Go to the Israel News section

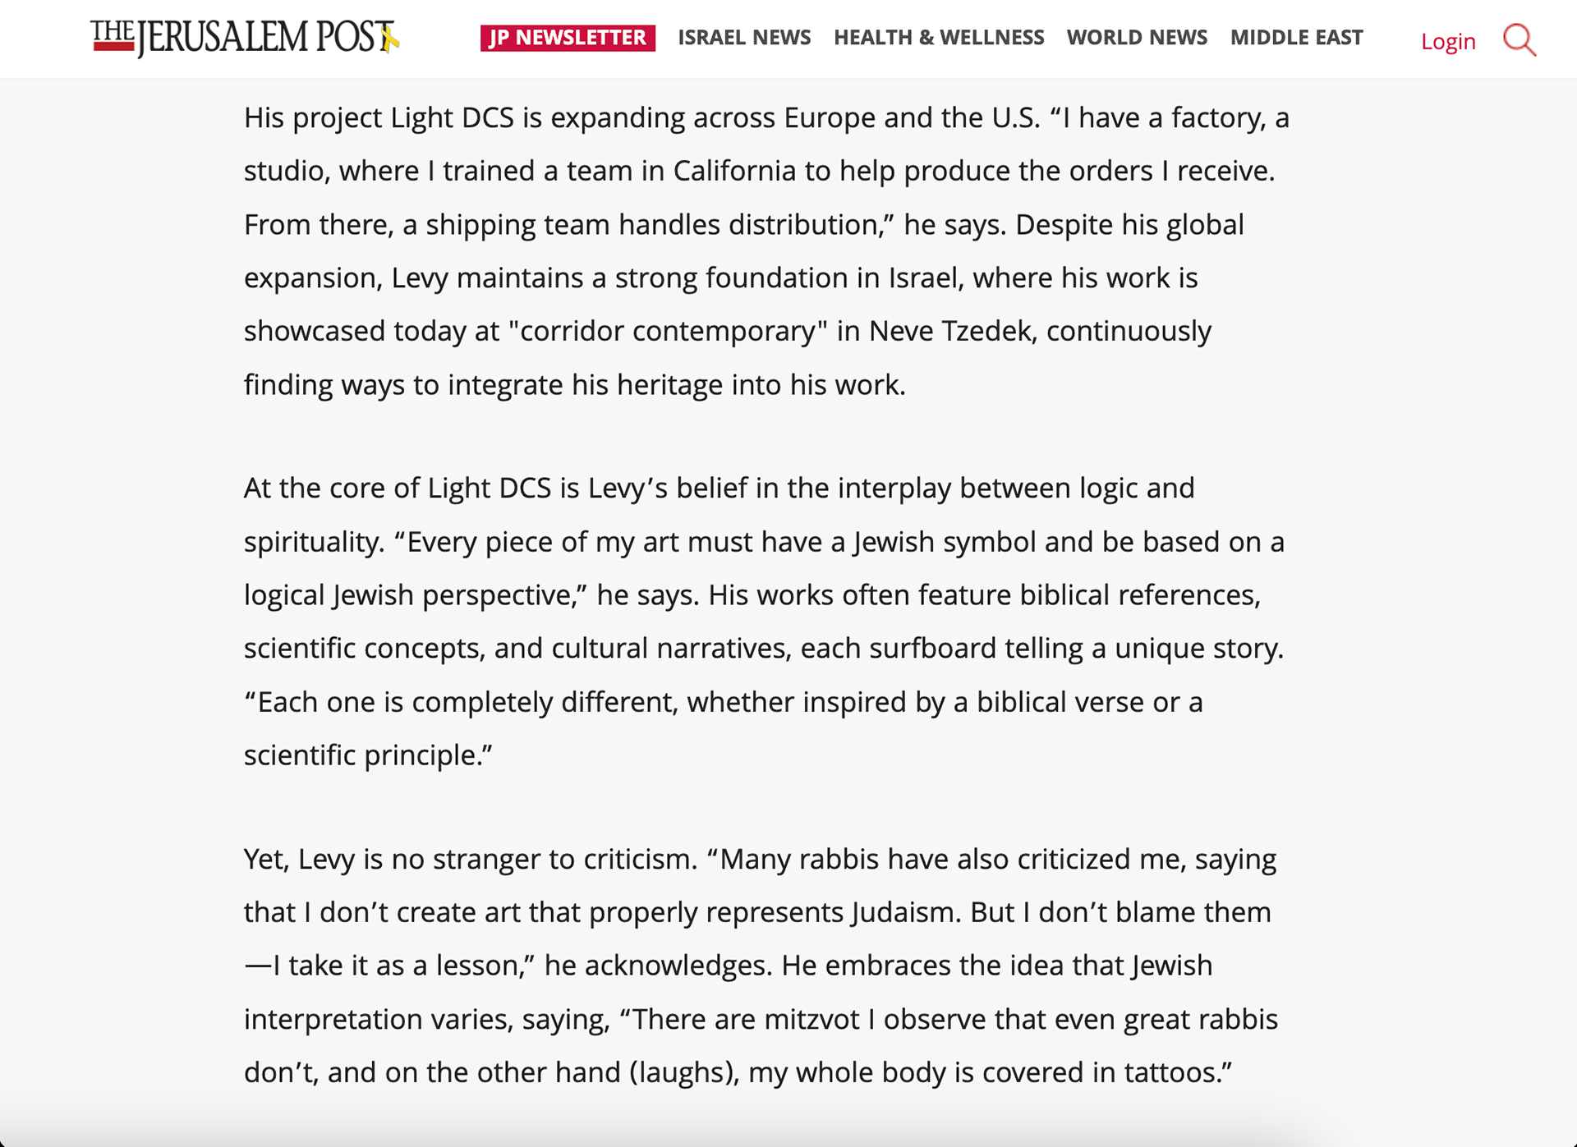[x=744, y=38]
